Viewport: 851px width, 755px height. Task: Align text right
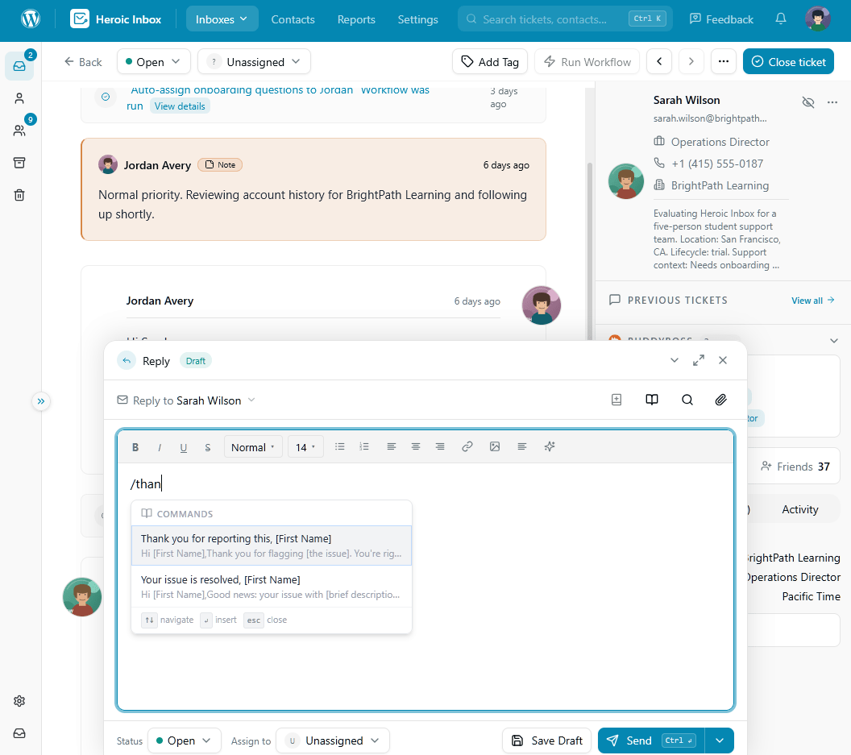click(x=440, y=446)
